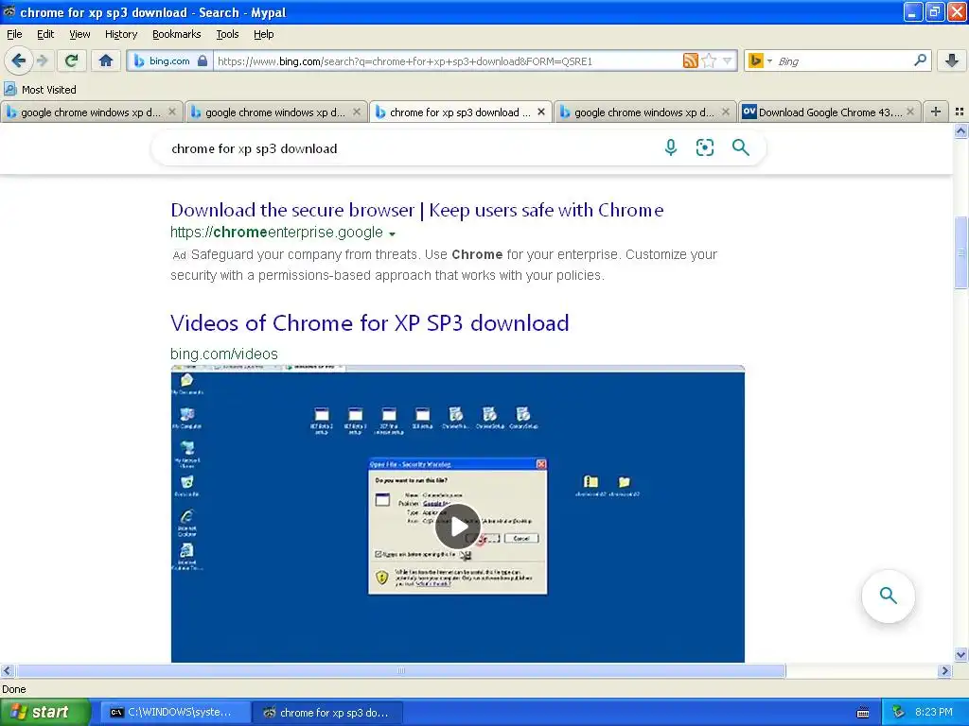Image resolution: width=969 pixels, height=726 pixels.
Task: Open the Help menu
Action: click(263, 34)
